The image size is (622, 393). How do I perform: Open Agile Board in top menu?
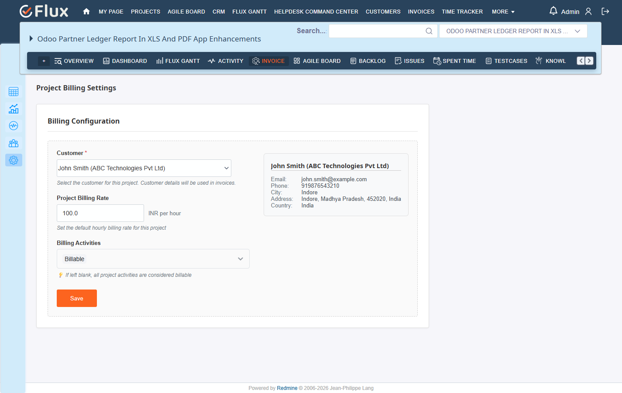[186, 12]
